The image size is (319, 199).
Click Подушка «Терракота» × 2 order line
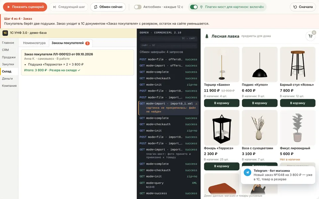(56, 64)
